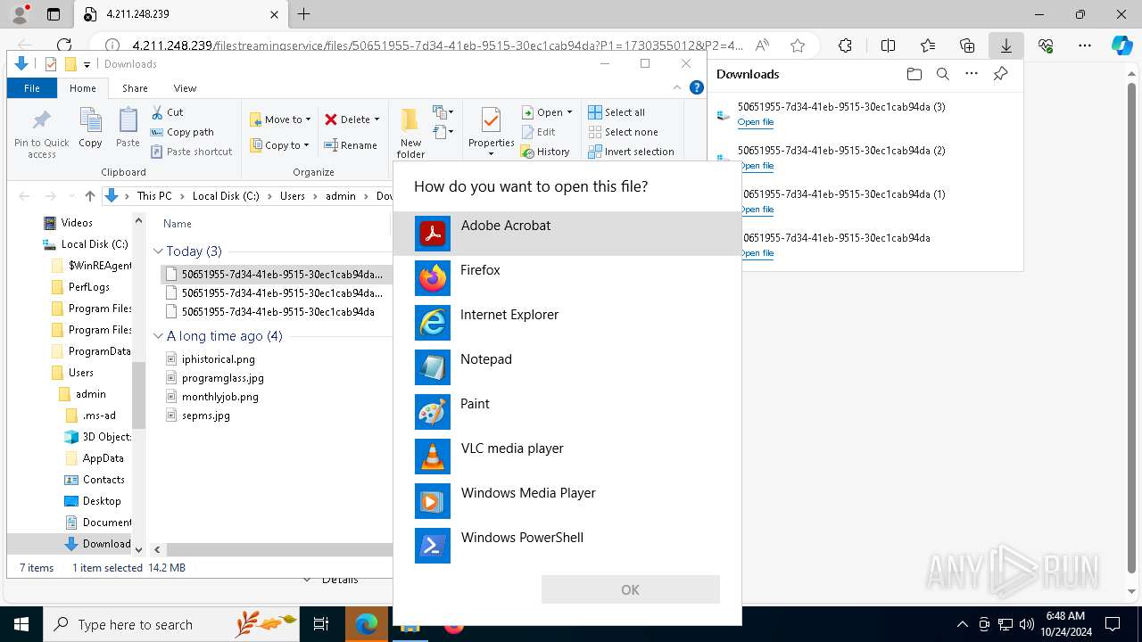Image resolution: width=1142 pixels, height=642 pixels.
Task: Choose Firefox in the open-with list
Action: coord(567,278)
